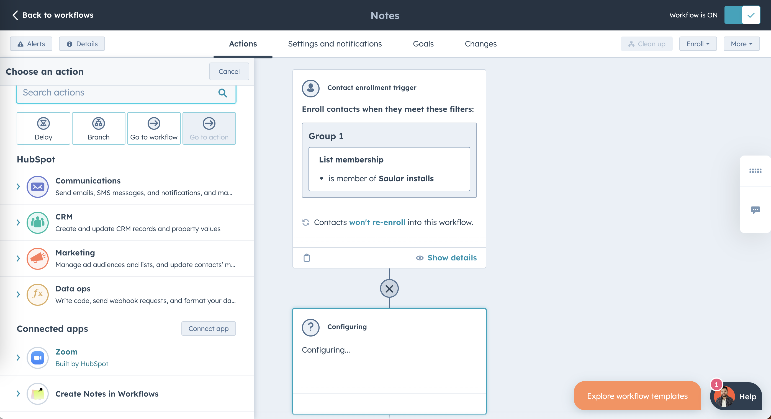Click the List membership filter box

(x=389, y=169)
